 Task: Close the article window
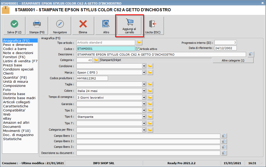pos(262,3)
